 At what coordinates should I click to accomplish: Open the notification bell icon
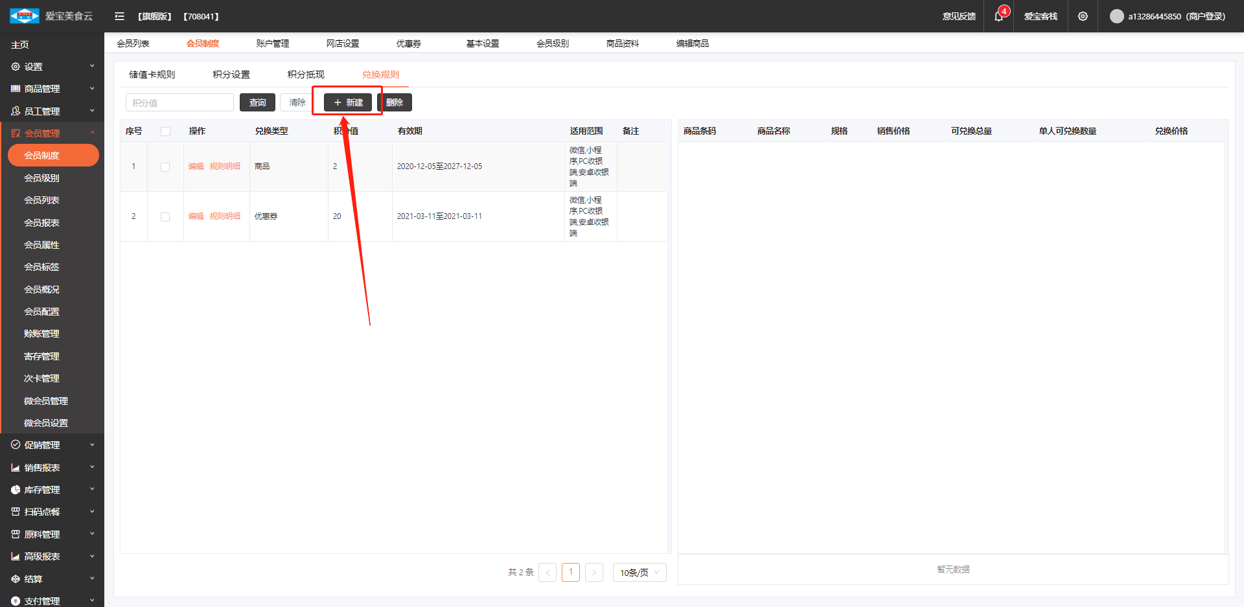(x=998, y=16)
